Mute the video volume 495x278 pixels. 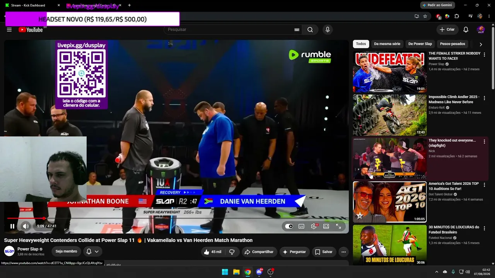click(26, 226)
